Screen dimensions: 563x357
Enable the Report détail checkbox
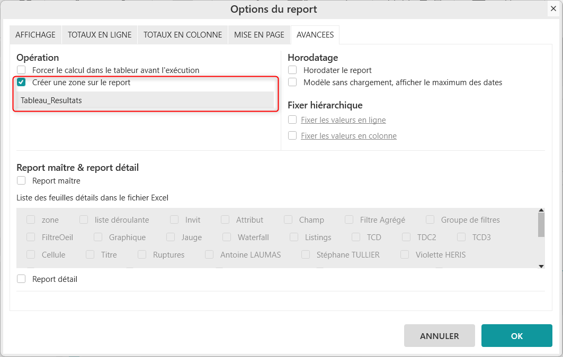click(21, 279)
